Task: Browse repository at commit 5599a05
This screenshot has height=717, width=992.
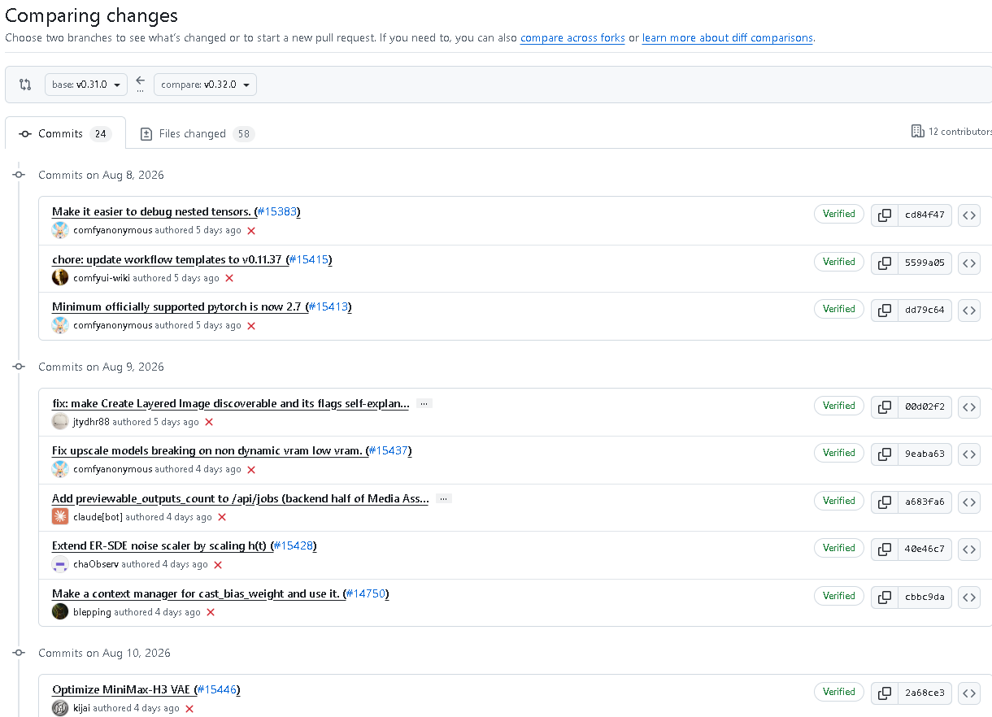Action: 969,263
